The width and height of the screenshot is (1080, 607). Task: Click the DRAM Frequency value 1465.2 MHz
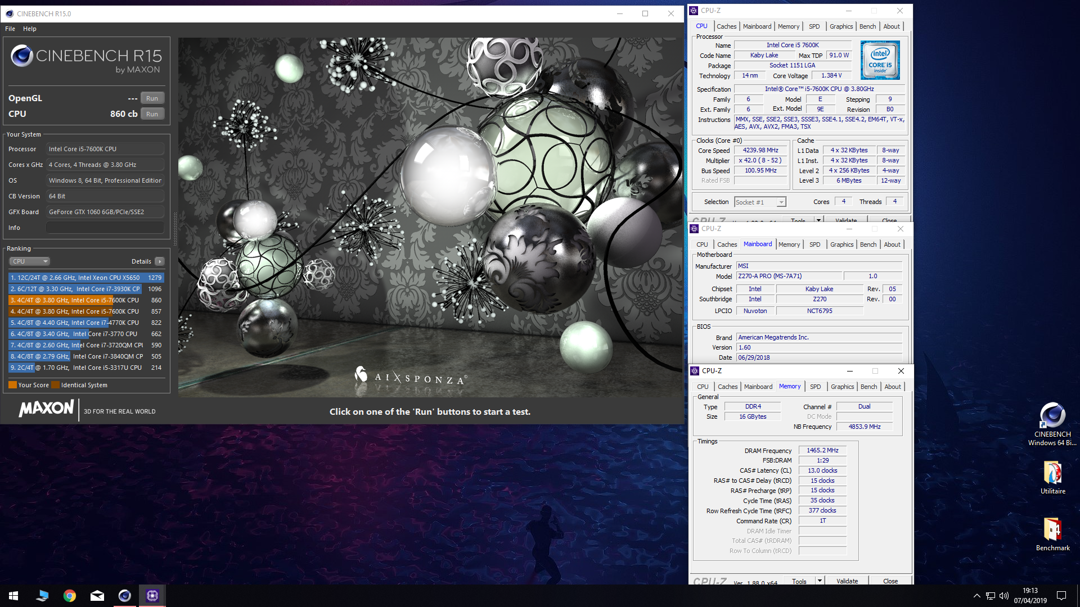pyautogui.click(x=822, y=451)
